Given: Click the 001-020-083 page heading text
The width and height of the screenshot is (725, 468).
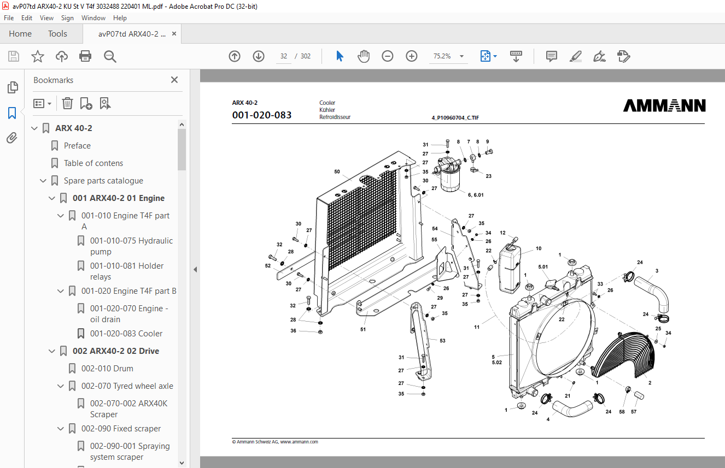Looking at the screenshot, I should 262,115.
